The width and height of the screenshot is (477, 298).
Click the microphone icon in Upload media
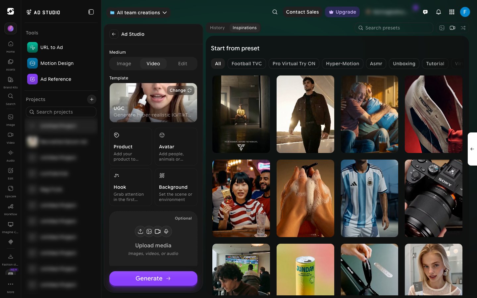pyautogui.click(x=166, y=231)
